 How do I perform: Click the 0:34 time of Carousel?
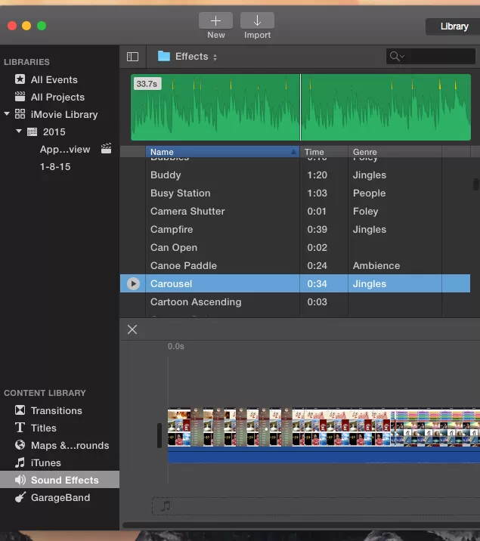[317, 284]
